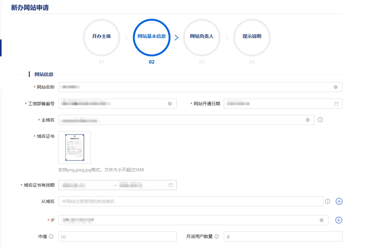This screenshot has width=367, height=248.
Task: Clear the 工信部备案号 field
Action: tap(170, 104)
